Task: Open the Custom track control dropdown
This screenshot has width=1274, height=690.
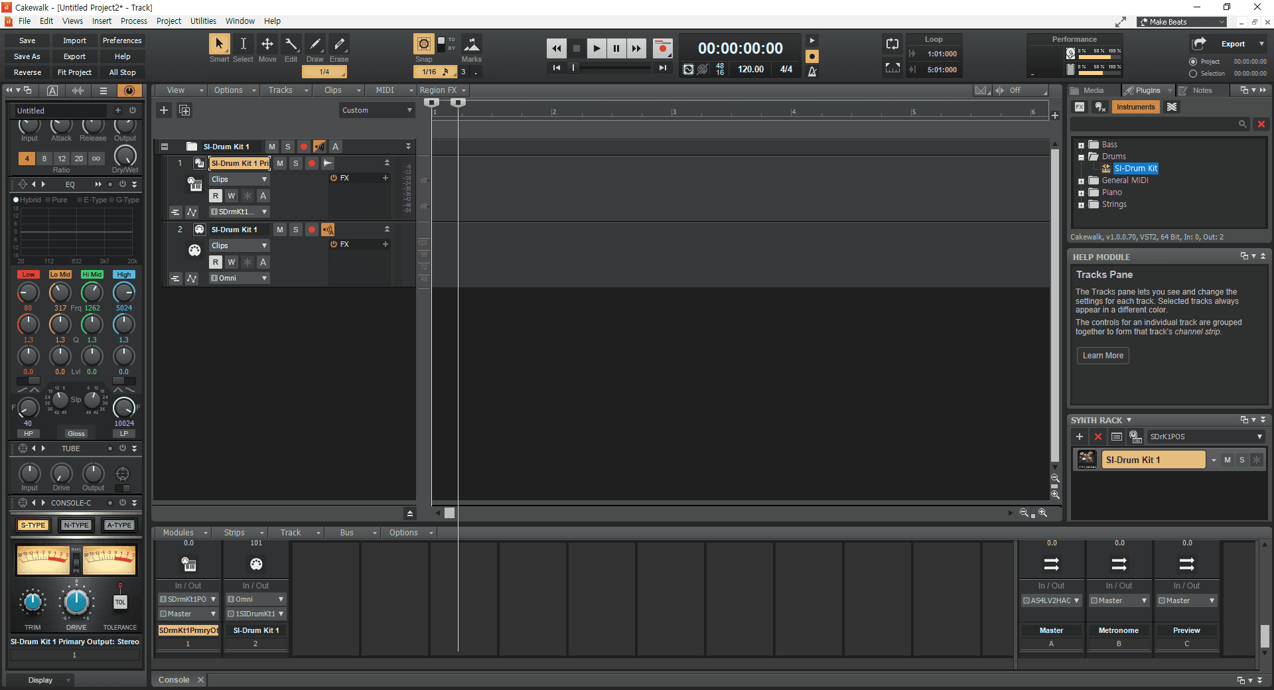Action: (x=376, y=110)
